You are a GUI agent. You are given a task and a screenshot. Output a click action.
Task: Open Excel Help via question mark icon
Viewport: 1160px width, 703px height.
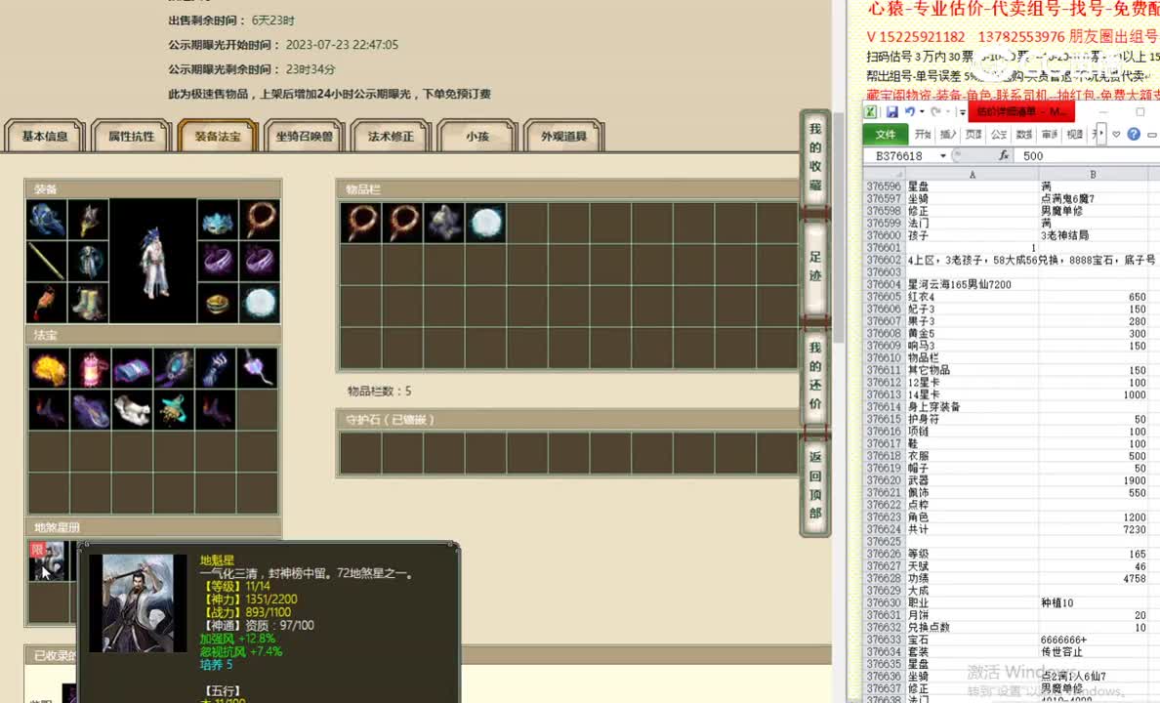click(1135, 136)
